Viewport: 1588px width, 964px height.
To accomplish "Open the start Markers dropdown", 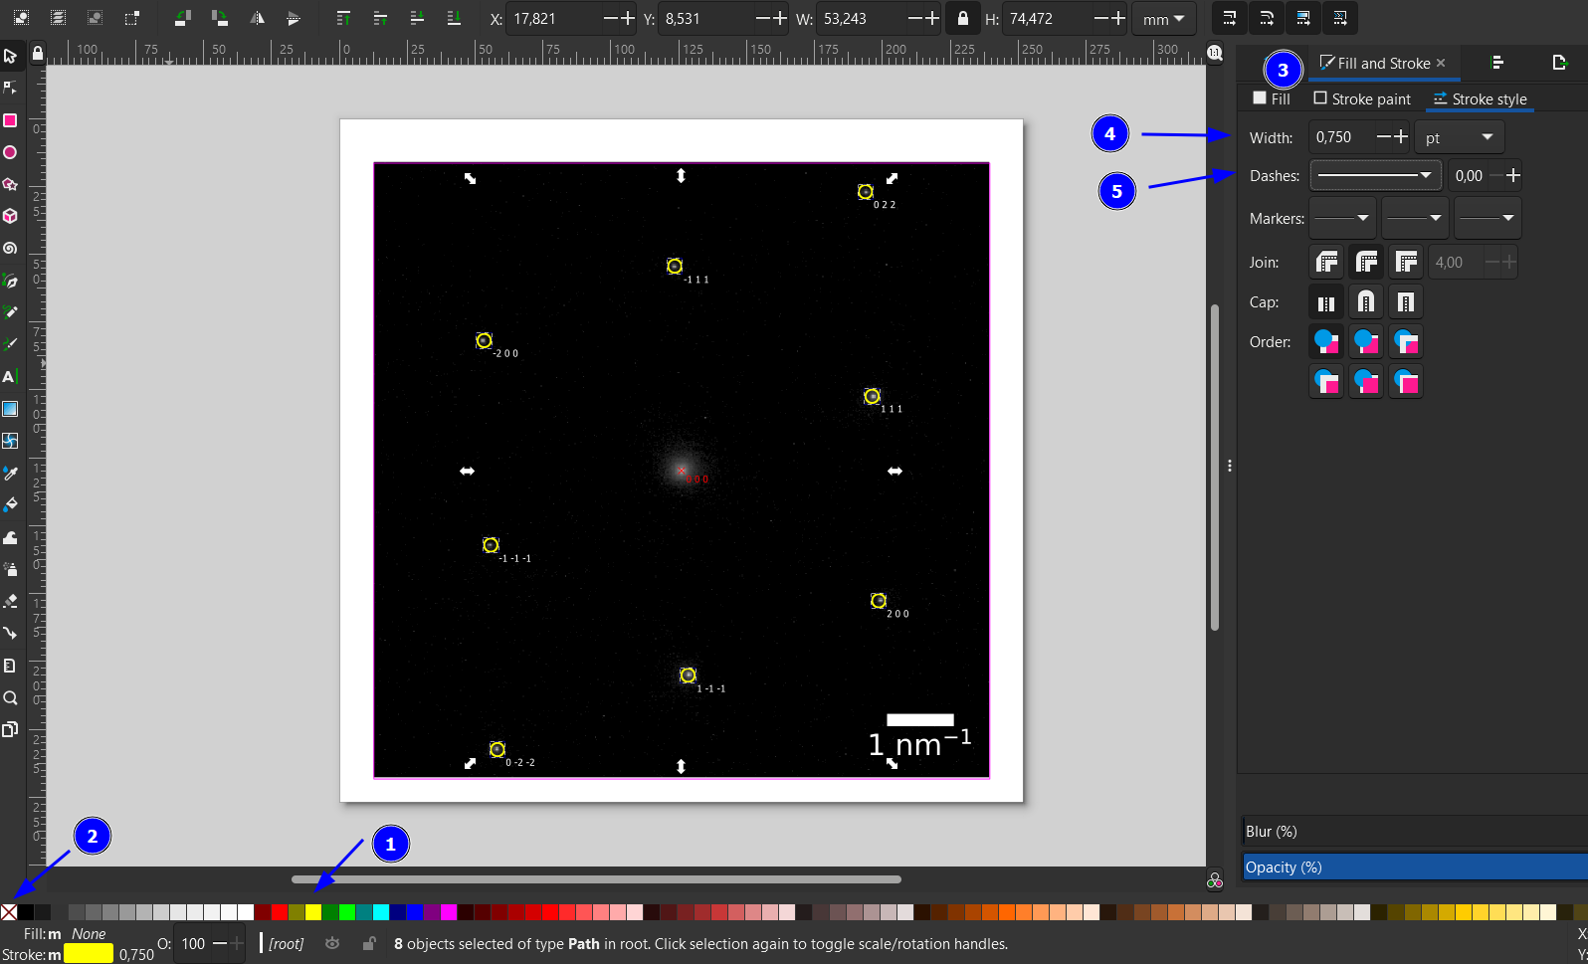I will click(x=1342, y=218).
